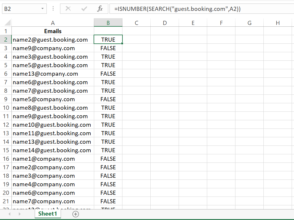294x220 pixels.
Task: Click the Cancel (X) icon in formula bar
Action: coord(68,9)
